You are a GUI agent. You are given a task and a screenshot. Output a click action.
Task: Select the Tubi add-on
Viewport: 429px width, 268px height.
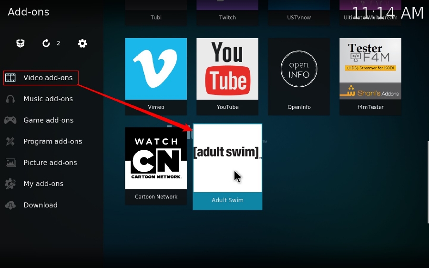(156, 12)
